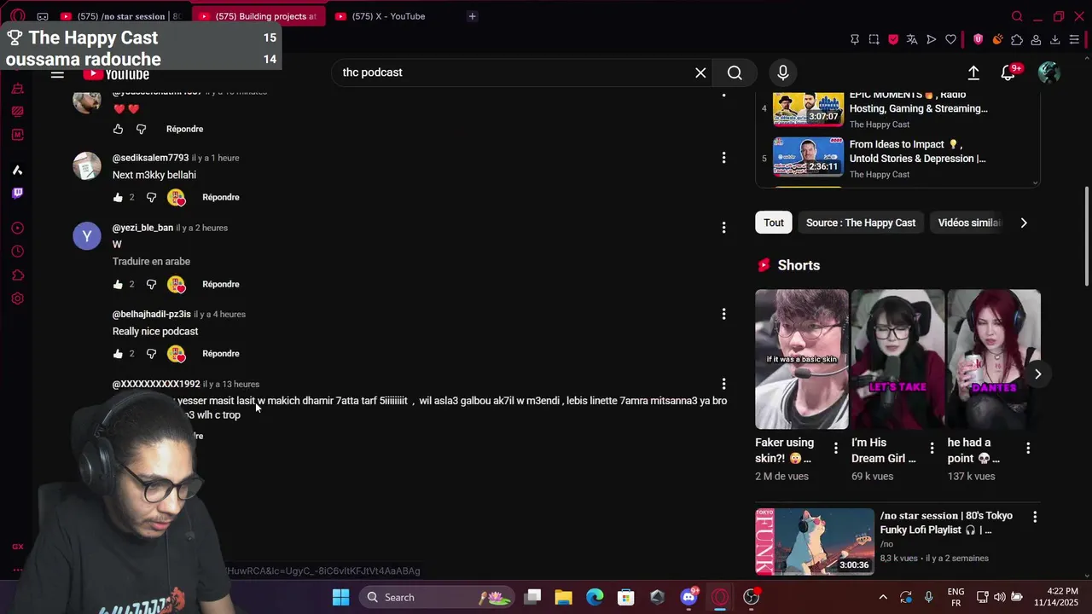Open GX Corner gamepad icon in tab bar
The height and width of the screenshot is (614, 1092).
click(43, 16)
